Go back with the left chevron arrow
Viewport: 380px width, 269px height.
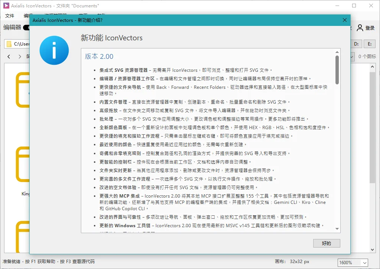pos(9,57)
